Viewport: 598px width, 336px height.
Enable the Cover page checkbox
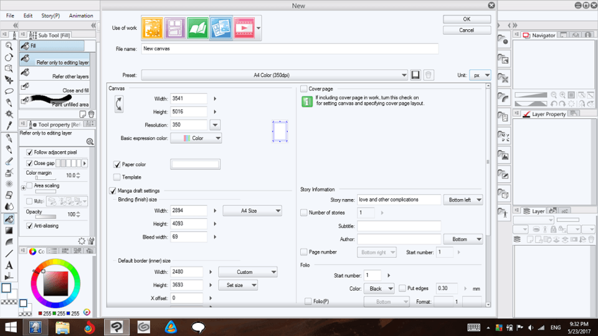pyautogui.click(x=304, y=89)
